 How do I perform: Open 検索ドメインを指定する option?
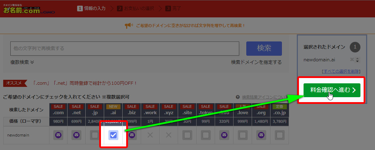click(x=256, y=62)
